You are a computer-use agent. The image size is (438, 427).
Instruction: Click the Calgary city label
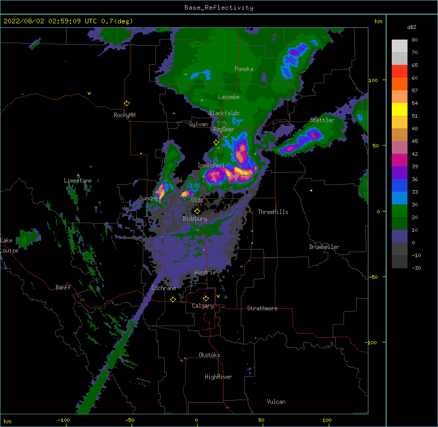(203, 306)
